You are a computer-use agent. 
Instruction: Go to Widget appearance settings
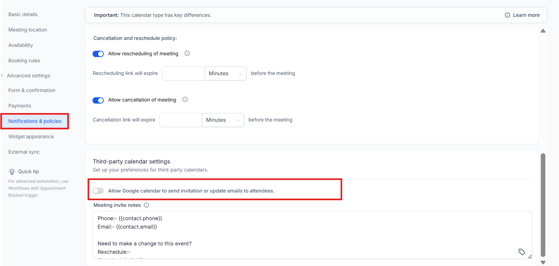coord(31,136)
